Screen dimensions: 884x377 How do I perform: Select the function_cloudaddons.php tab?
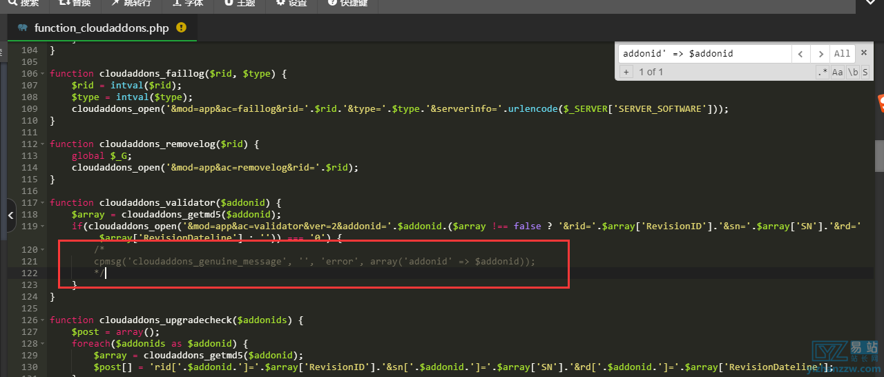(x=101, y=28)
